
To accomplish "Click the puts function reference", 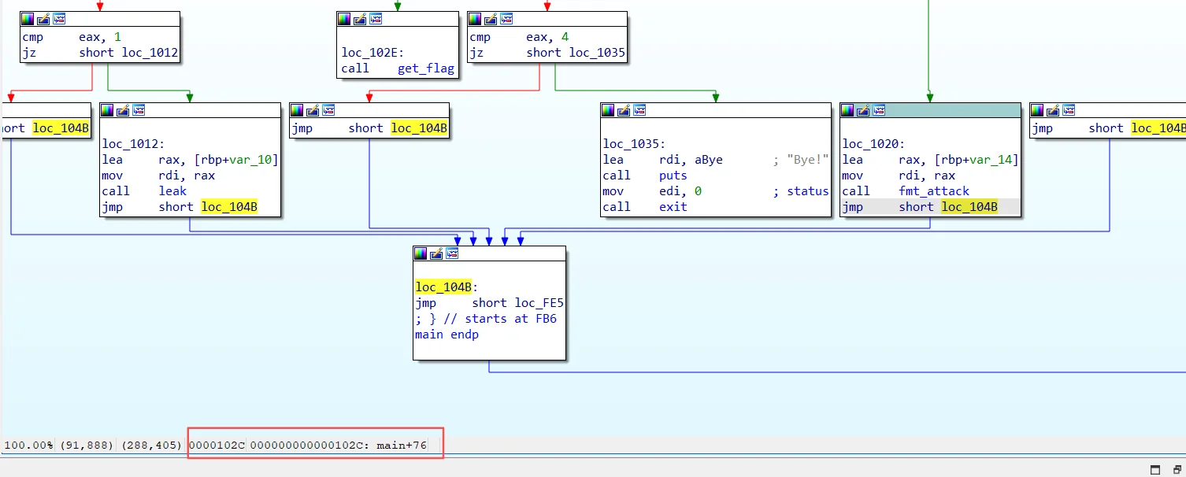I will click(673, 176).
